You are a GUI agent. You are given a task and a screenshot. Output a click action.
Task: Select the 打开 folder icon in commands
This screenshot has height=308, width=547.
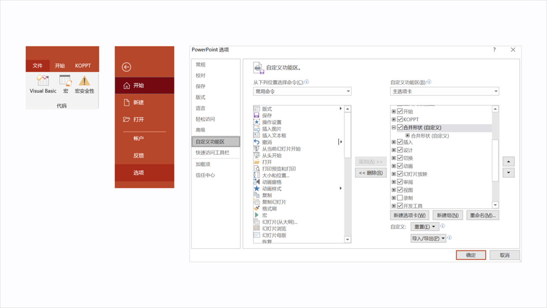coord(257,162)
